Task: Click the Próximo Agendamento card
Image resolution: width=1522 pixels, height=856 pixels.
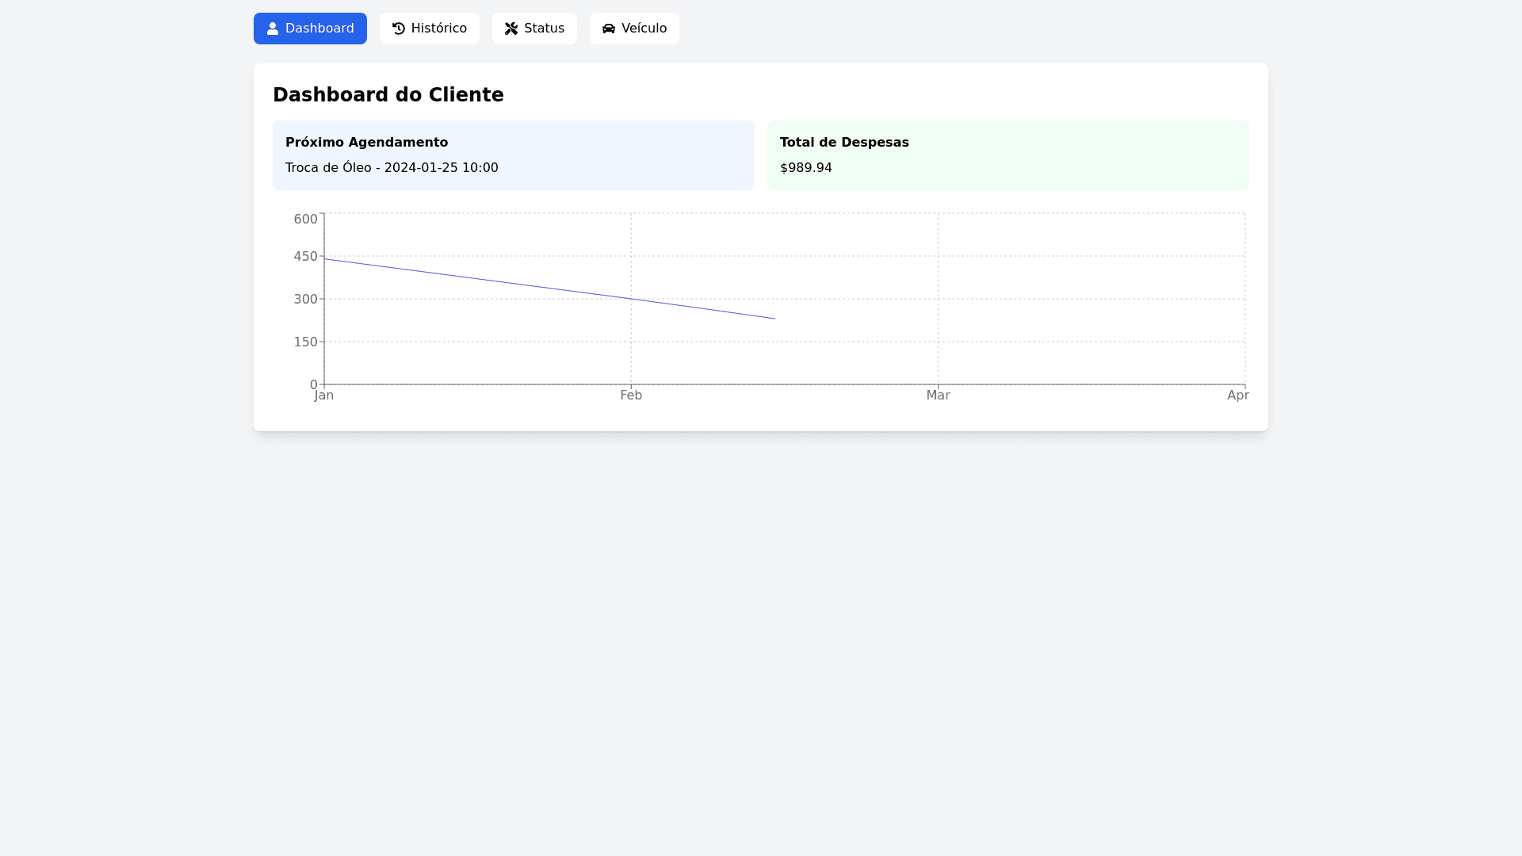Action: coord(513,155)
